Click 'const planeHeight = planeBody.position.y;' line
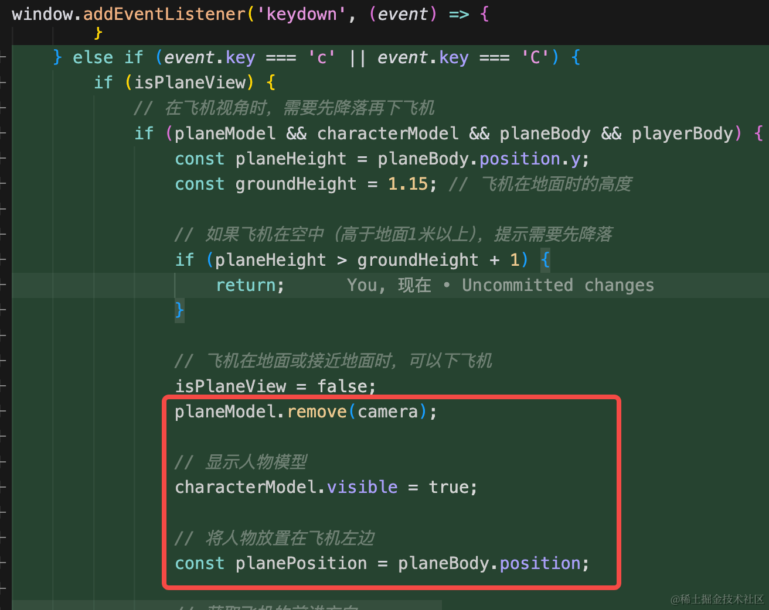 [382, 159]
